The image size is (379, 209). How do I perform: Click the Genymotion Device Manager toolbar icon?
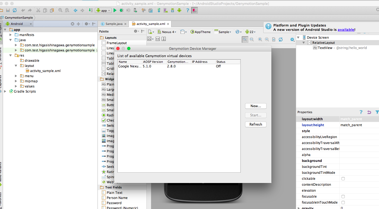[195, 10]
